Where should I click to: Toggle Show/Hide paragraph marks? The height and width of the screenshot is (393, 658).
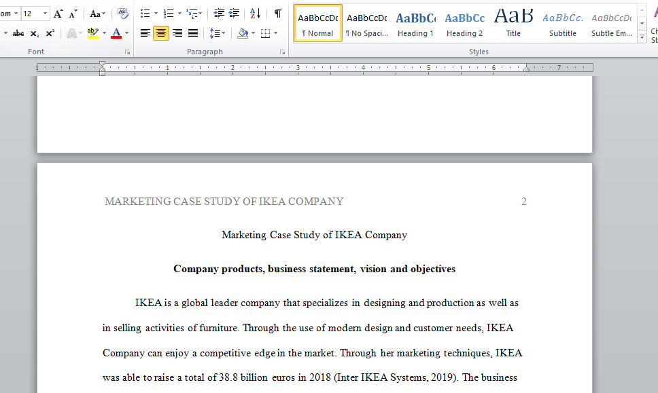pos(278,14)
